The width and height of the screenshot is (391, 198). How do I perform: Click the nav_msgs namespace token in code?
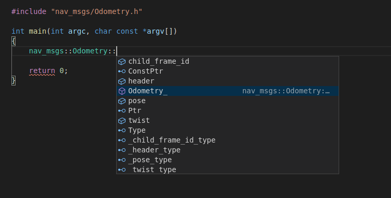pos(46,51)
